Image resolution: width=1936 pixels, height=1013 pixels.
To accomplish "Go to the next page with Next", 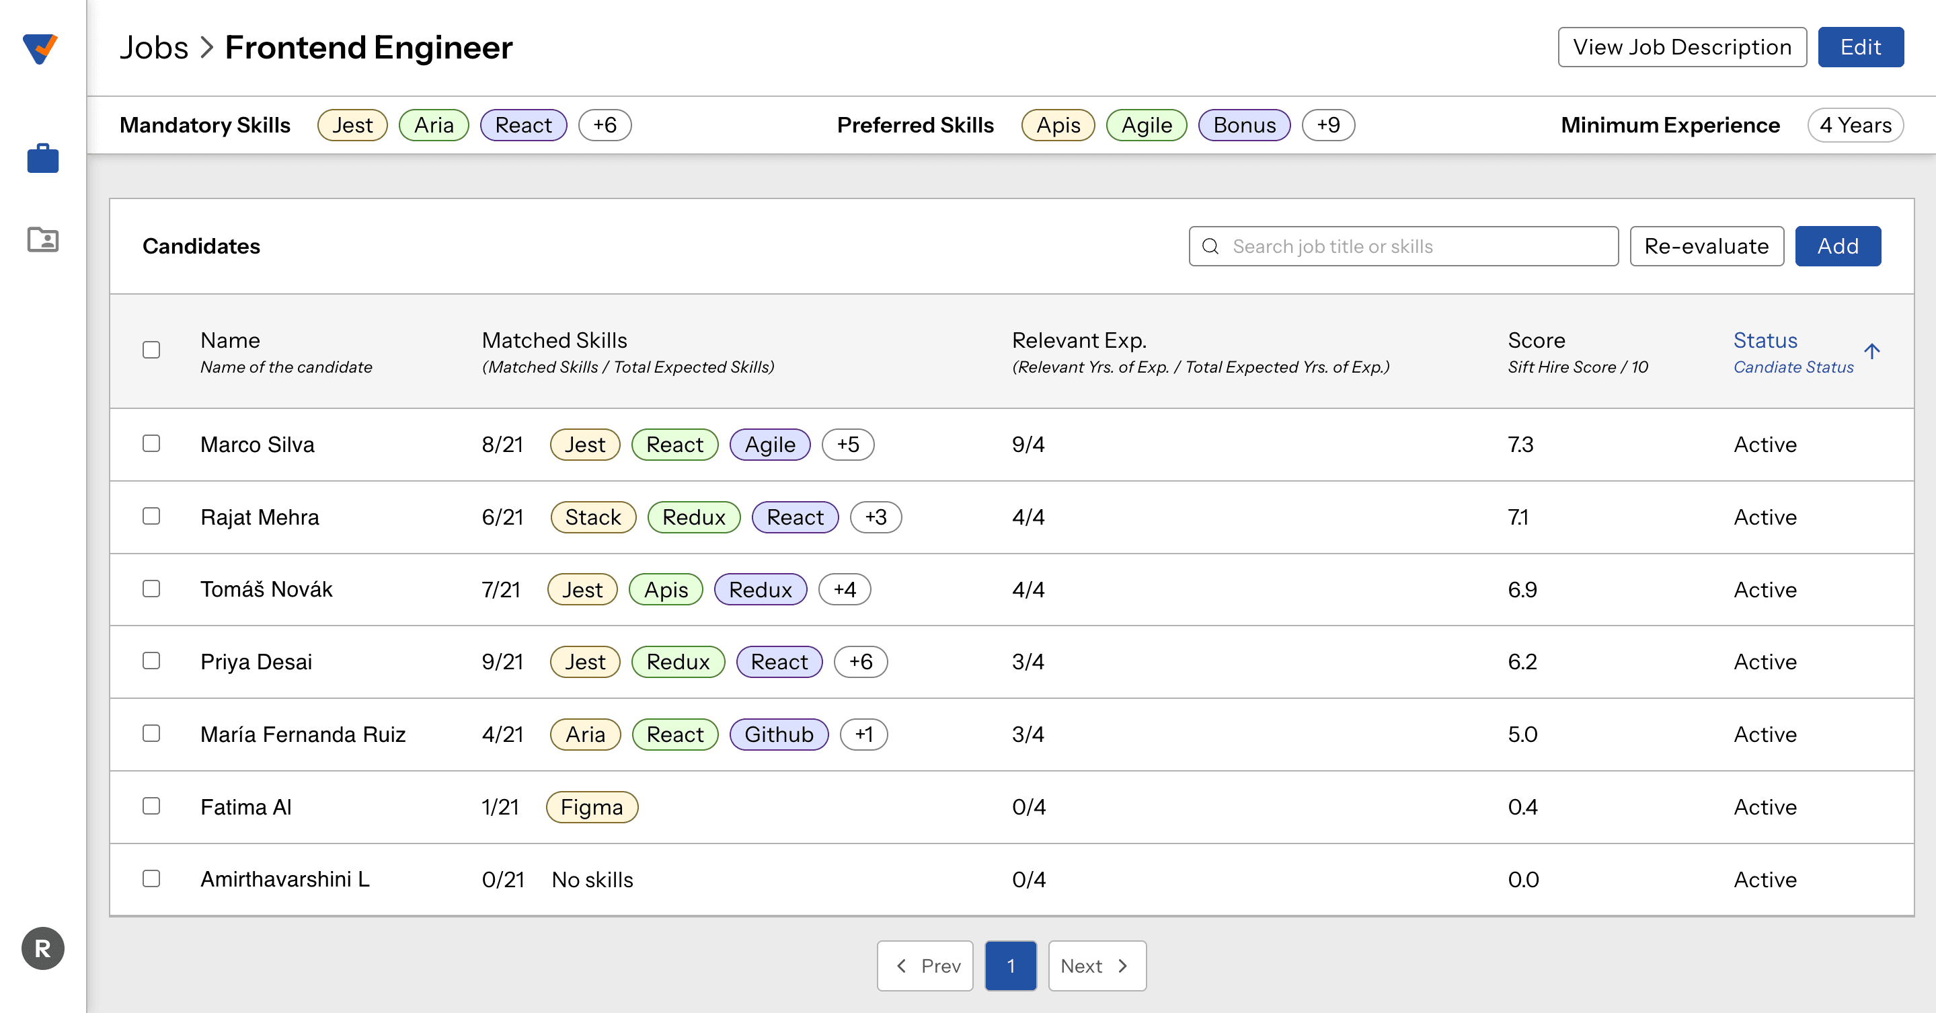I will tap(1097, 966).
